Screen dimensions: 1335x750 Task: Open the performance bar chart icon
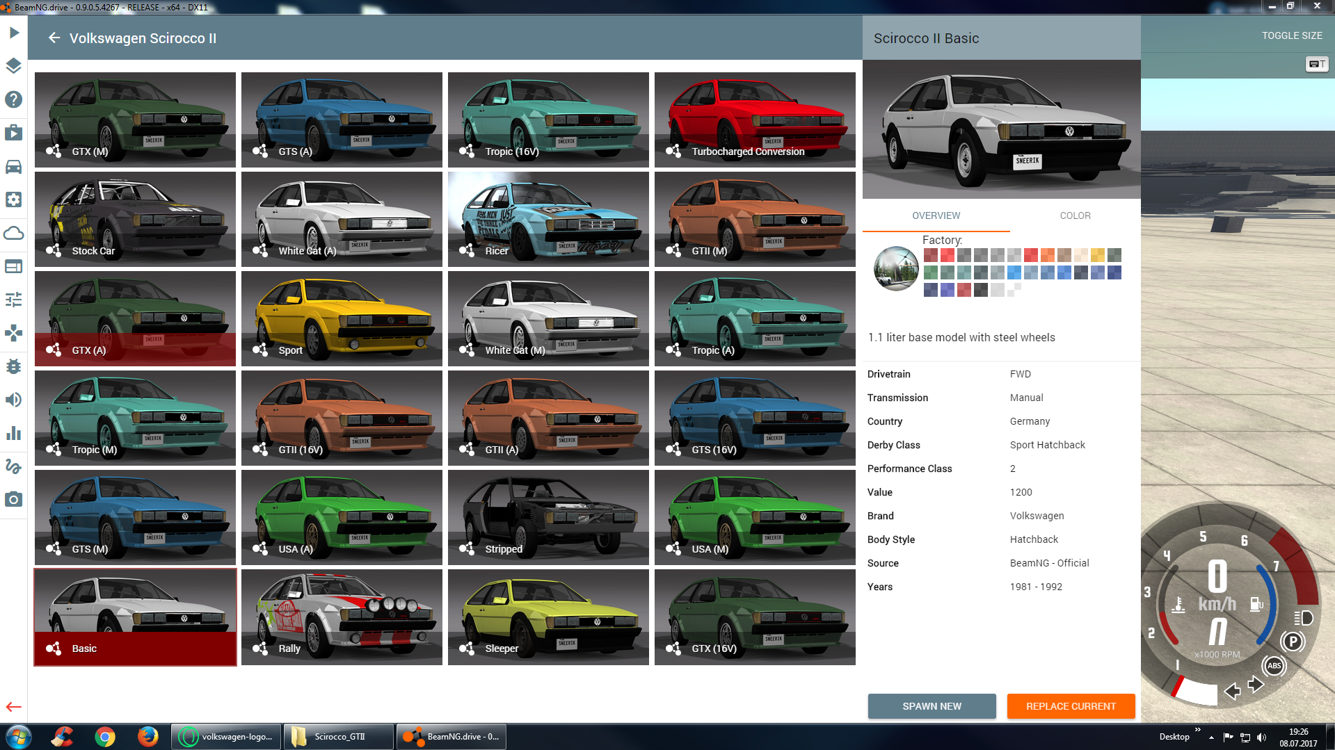pos(14,433)
